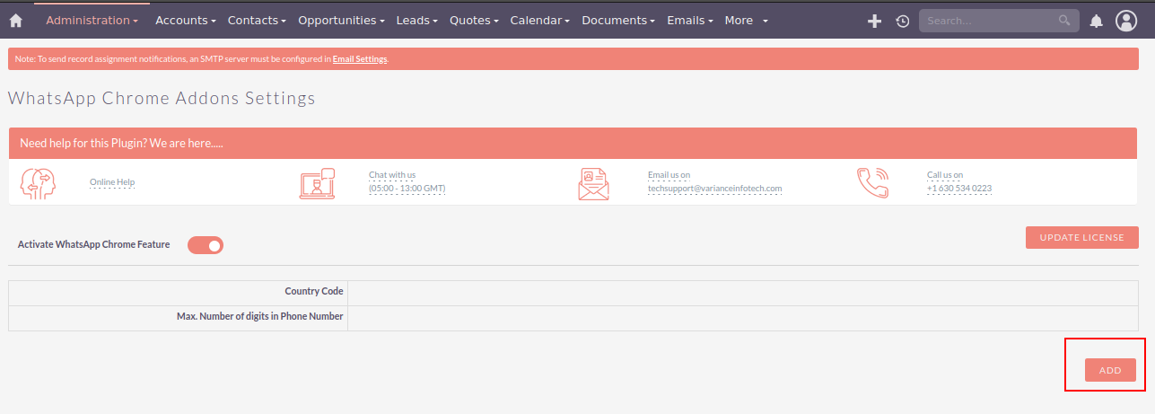This screenshot has height=414, width=1155.
Task: Open the user profile avatar menu
Action: coord(1126,21)
